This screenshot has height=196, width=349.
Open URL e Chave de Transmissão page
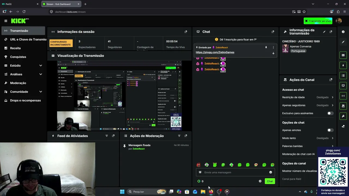point(23,39)
